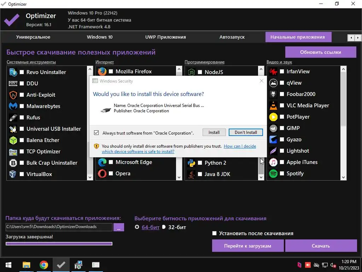Click the download folder path field
362x272 pixels.
coord(59,227)
